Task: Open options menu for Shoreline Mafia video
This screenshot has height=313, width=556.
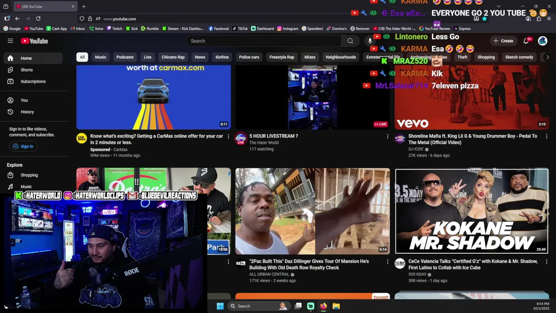Action: 546,137
